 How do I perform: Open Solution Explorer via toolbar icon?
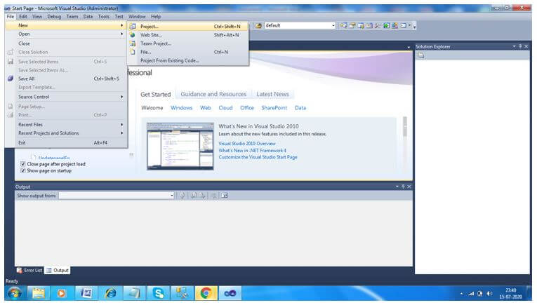pyautogui.click(x=343, y=26)
